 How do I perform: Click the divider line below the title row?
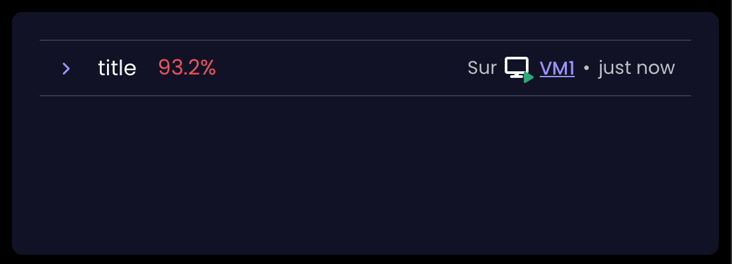coord(365,96)
